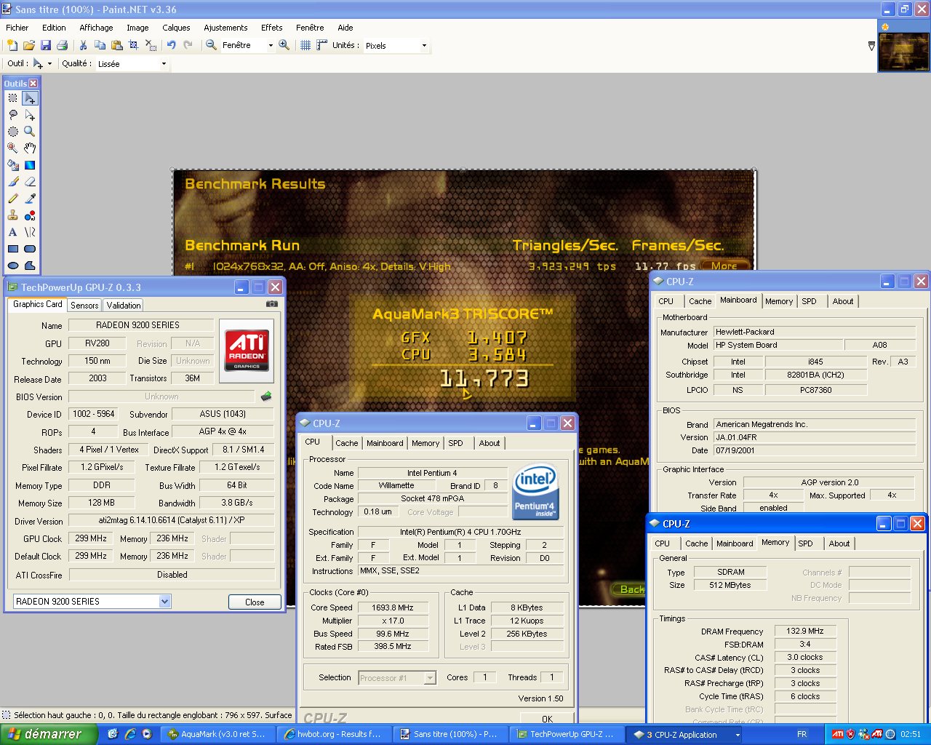Screen dimensions: 931x745
Task: Select the Rounded Rectangle tool
Action: (30, 249)
